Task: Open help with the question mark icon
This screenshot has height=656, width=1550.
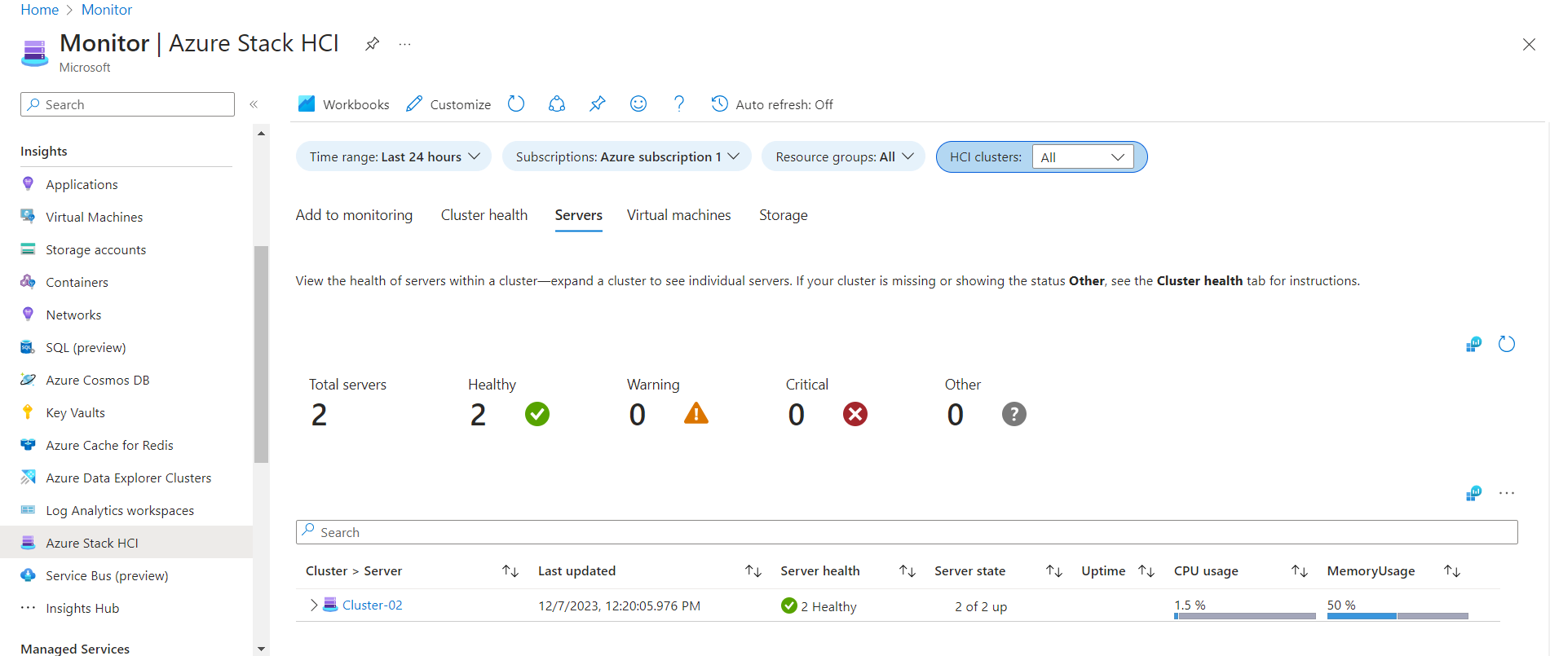Action: [x=679, y=104]
